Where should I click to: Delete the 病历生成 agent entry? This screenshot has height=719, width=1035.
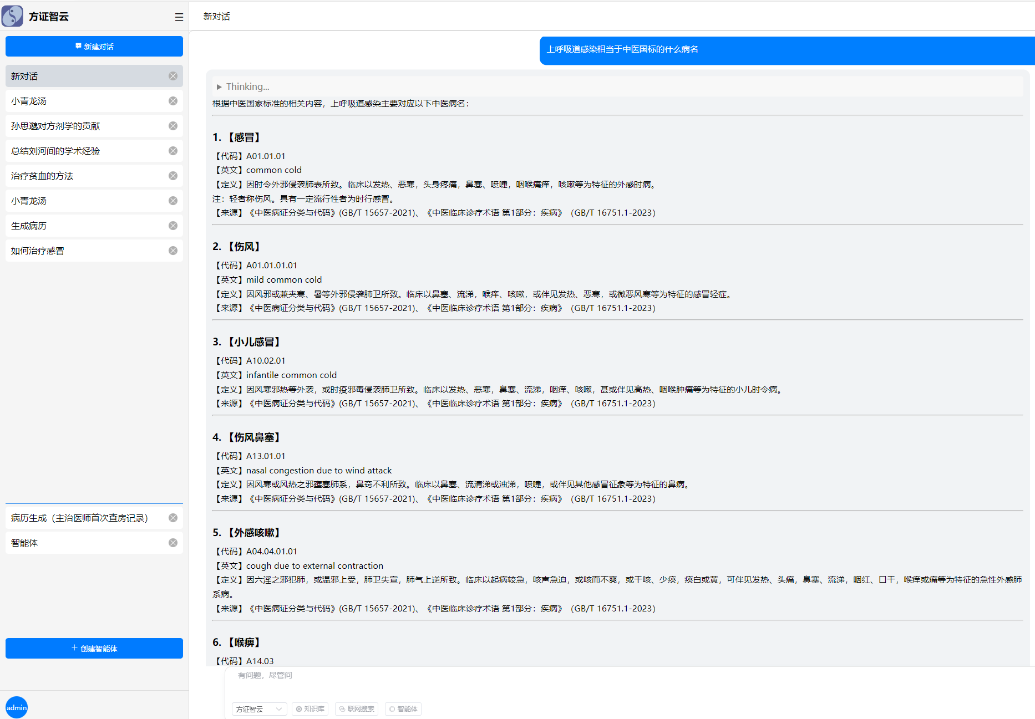click(x=173, y=518)
